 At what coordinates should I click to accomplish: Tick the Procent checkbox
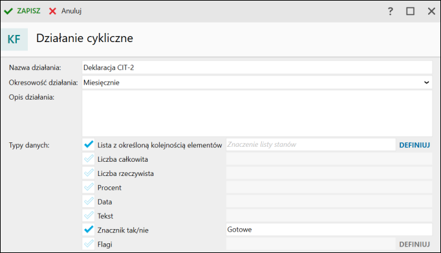pos(89,188)
